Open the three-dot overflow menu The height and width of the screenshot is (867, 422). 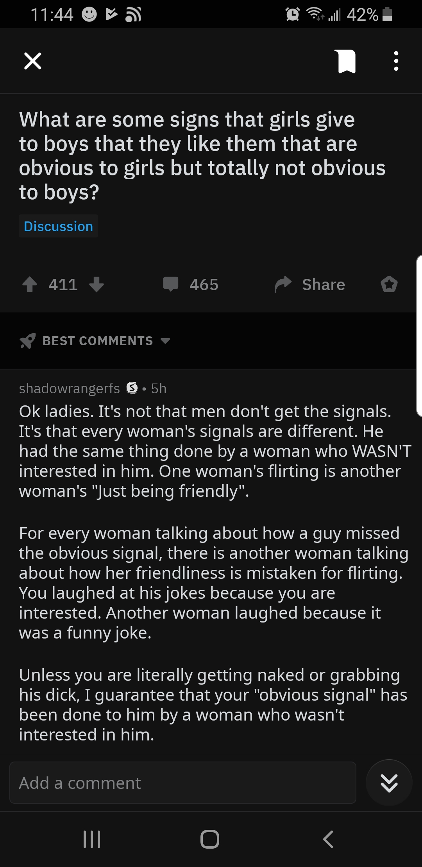click(396, 61)
